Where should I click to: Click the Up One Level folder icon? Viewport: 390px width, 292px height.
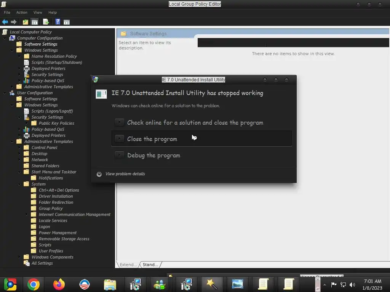pyautogui.click(x=26, y=22)
